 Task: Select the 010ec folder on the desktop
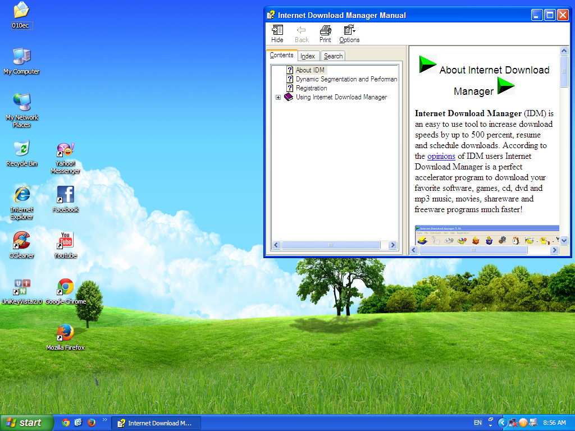click(21, 15)
